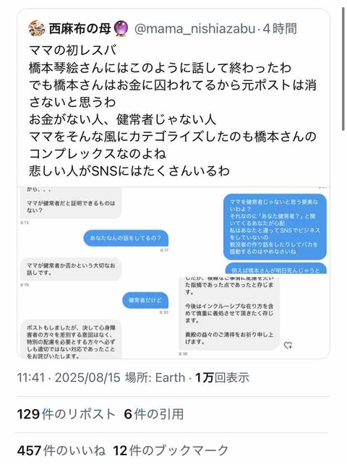Click the 12件のブックマーク count
347x464 pixels.
(x=171, y=450)
